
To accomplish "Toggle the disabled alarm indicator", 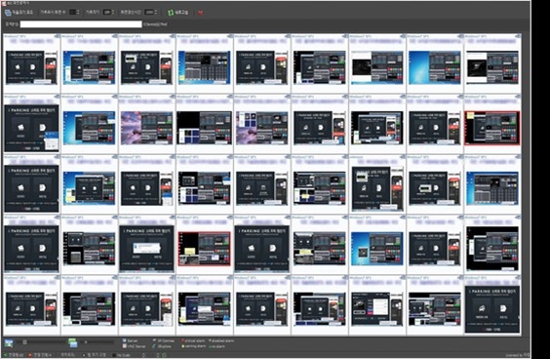I will point(210,340).
